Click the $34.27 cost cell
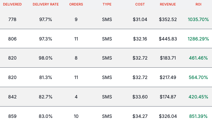The image size is (212, 125). (140, 116)
